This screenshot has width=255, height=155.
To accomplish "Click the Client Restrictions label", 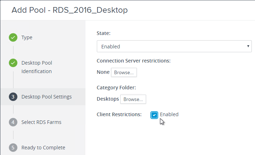I will pyautogui.click(x=119, y=114).
